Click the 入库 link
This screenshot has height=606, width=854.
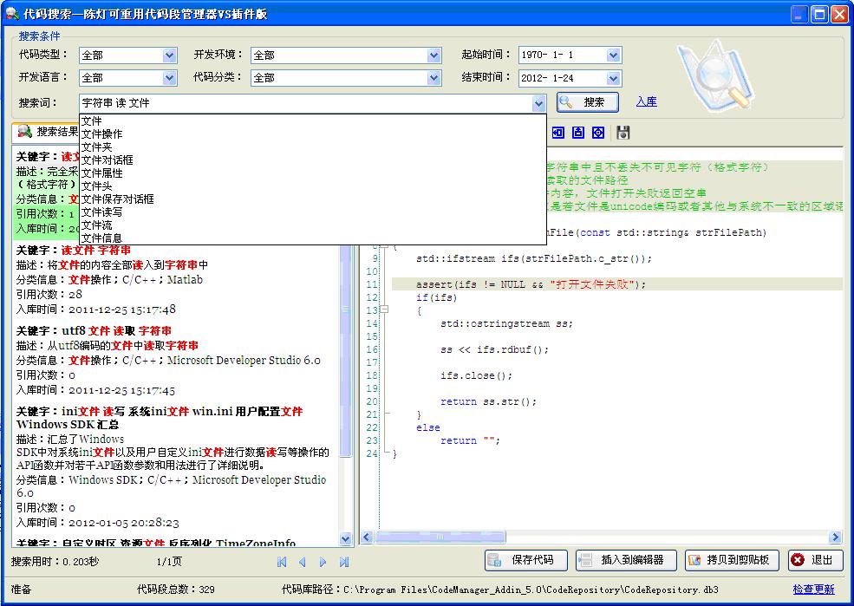[x=646, y=102]
